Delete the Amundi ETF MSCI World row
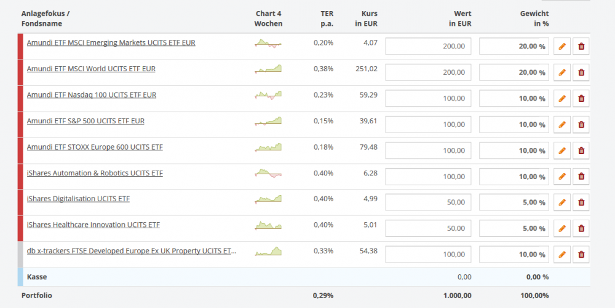The height and width of the screenshot is (308, 615). (581, 72)
